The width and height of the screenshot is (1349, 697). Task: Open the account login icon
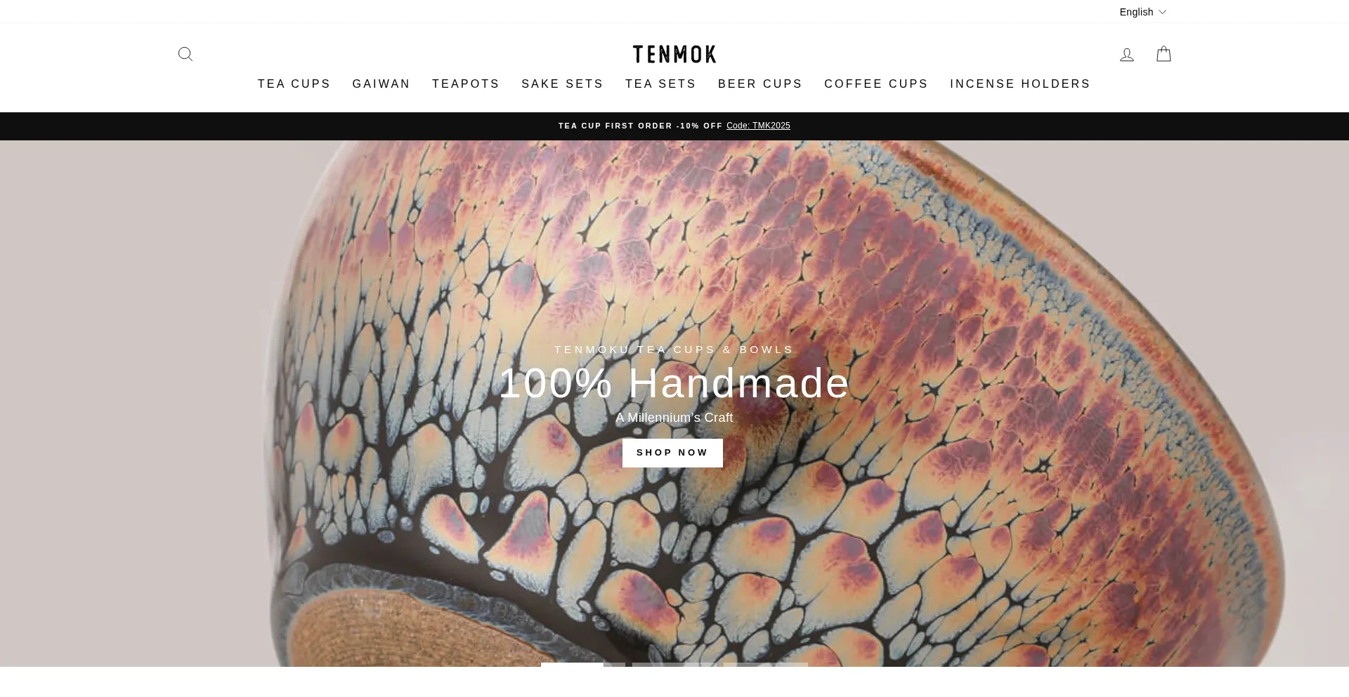(x=1127, y=55)
